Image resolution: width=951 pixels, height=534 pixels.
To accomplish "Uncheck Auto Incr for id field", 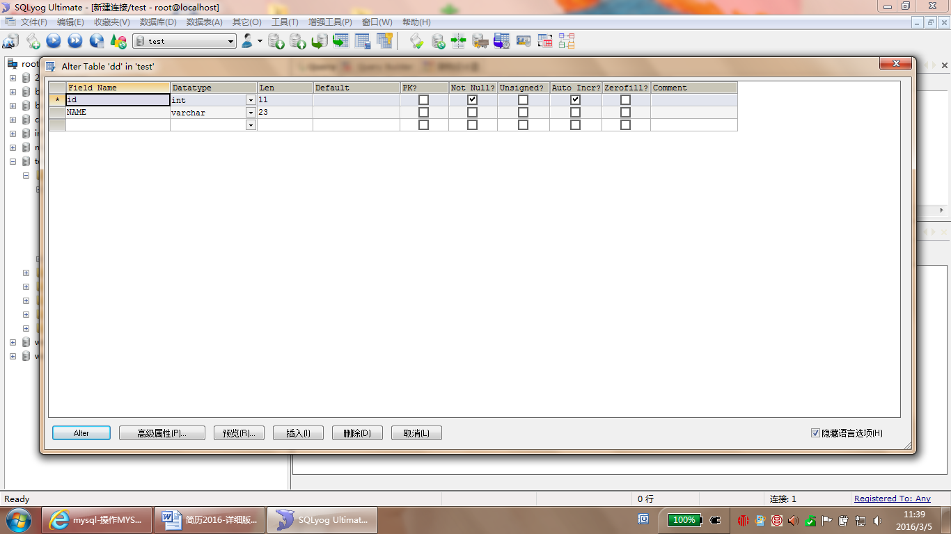I will click(575, 100).
